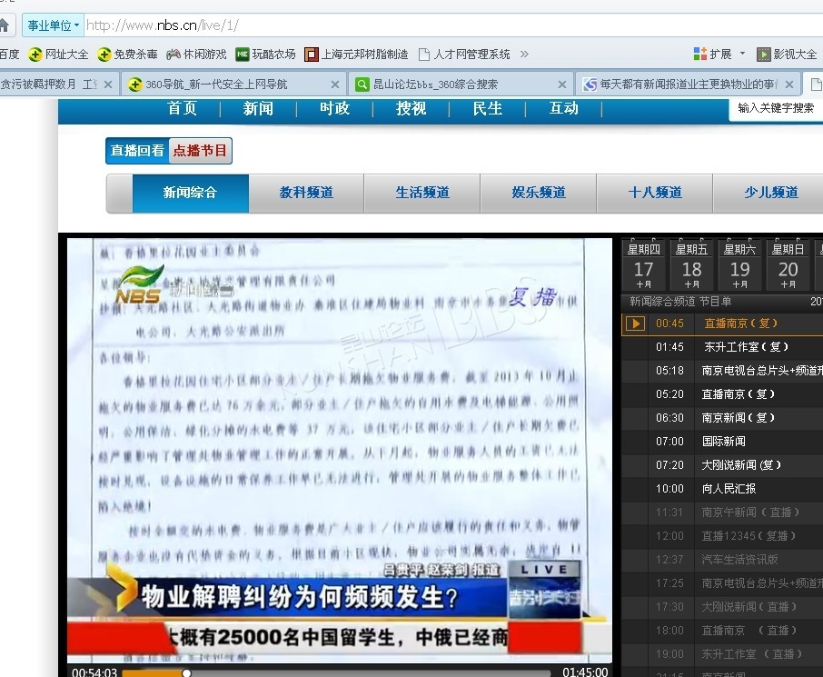Open the 扩展 dropdown arrow

742,54
